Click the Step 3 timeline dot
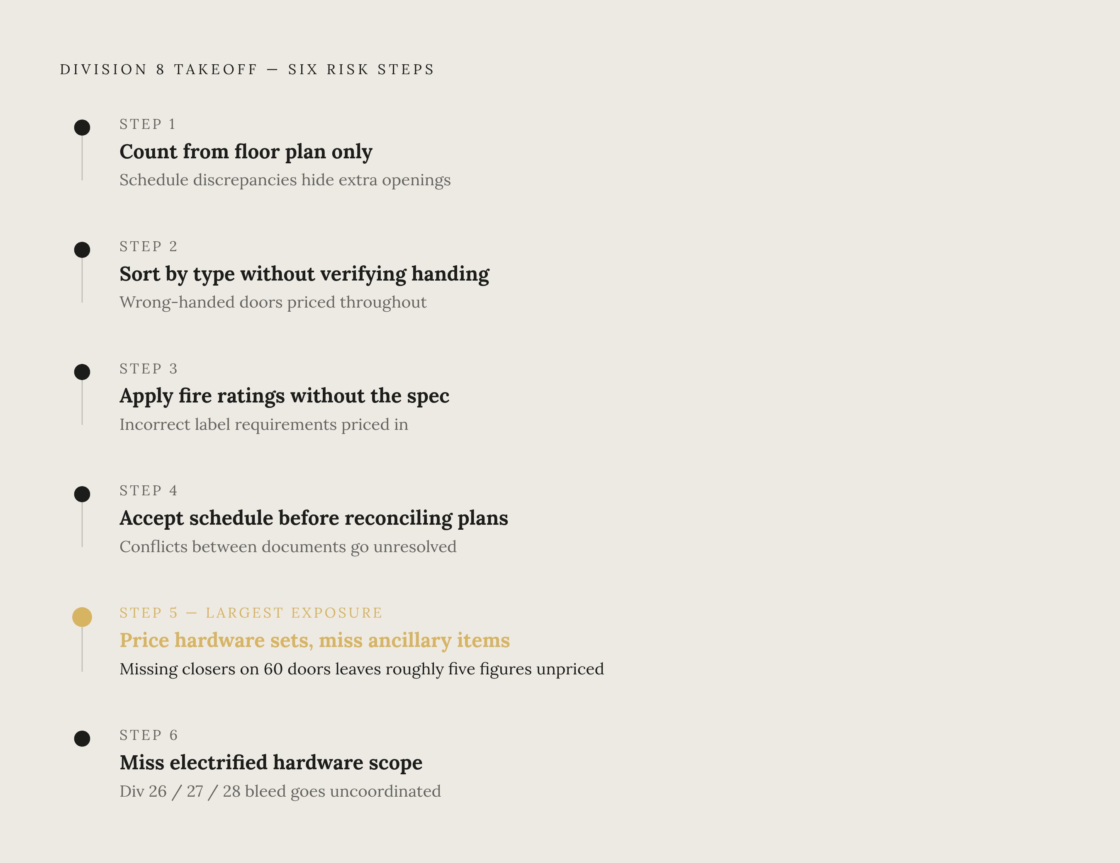This screenshot has height=863, width=1120. (82, 372)
